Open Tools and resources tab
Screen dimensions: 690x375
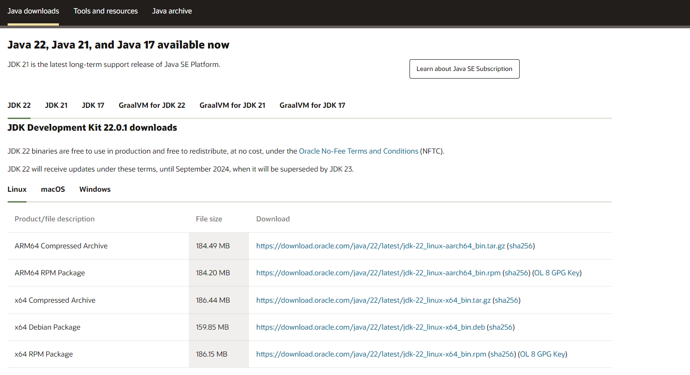click(106, 11)
